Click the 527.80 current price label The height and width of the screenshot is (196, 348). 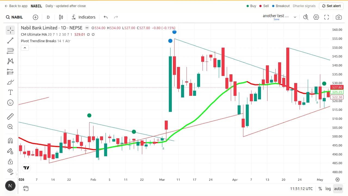tap(337, 87)
